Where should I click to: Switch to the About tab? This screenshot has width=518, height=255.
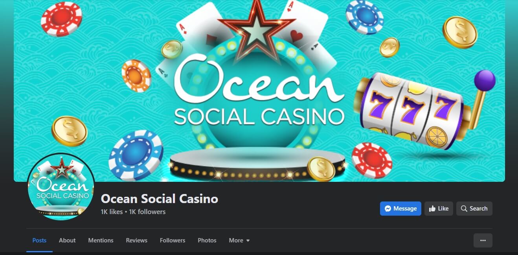pyautogui.click(x=67, y=240)
